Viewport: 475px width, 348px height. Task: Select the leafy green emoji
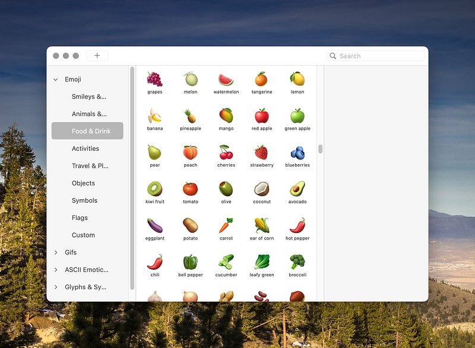coord(261,262)
